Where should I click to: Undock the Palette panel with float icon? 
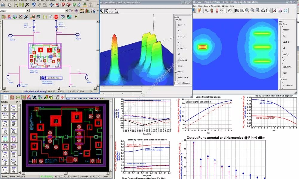17,102
